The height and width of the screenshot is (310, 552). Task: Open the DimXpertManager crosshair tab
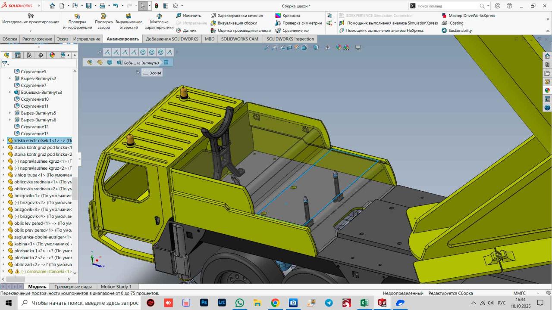click(41, 55)
